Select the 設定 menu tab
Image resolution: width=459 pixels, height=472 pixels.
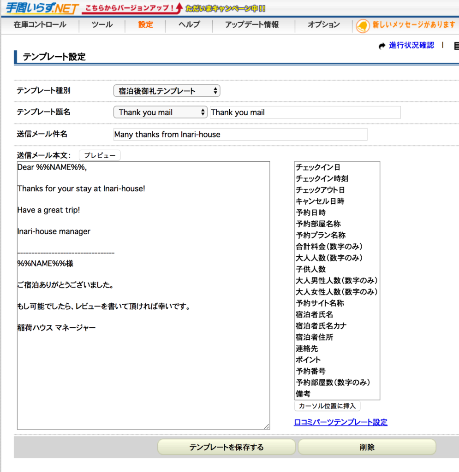coord(145,25)
